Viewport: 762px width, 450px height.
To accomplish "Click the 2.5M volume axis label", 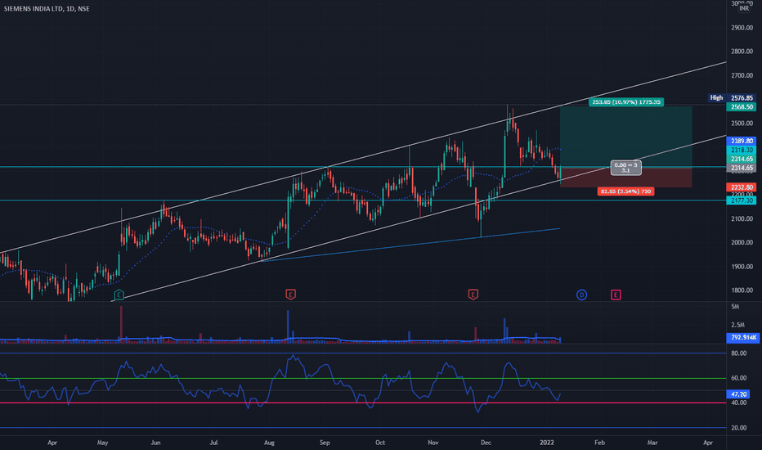I will point(737,325).
